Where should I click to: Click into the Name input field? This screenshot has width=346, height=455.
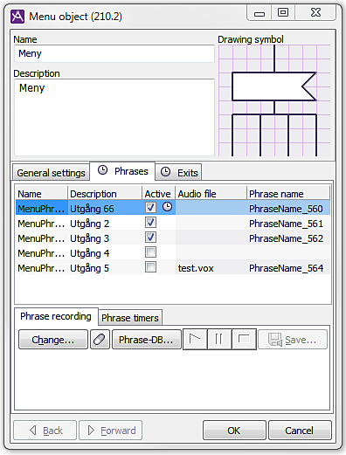pos(114,53)
